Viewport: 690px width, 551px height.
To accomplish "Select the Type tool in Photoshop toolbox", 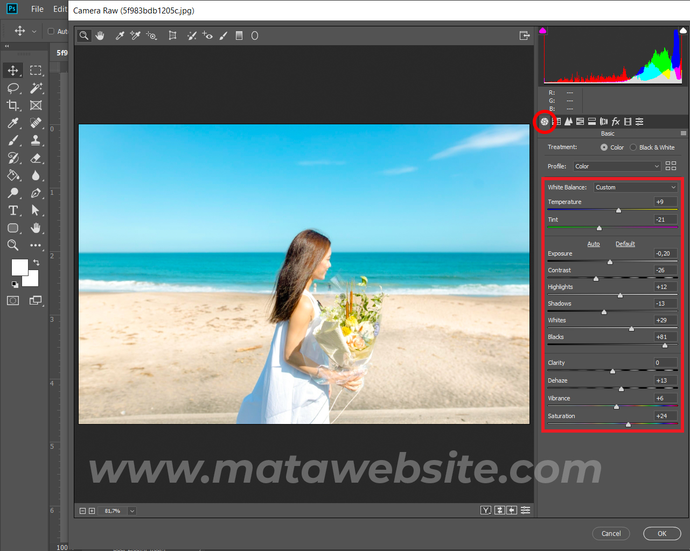I will pyautogui.click(x=13, y=210).
